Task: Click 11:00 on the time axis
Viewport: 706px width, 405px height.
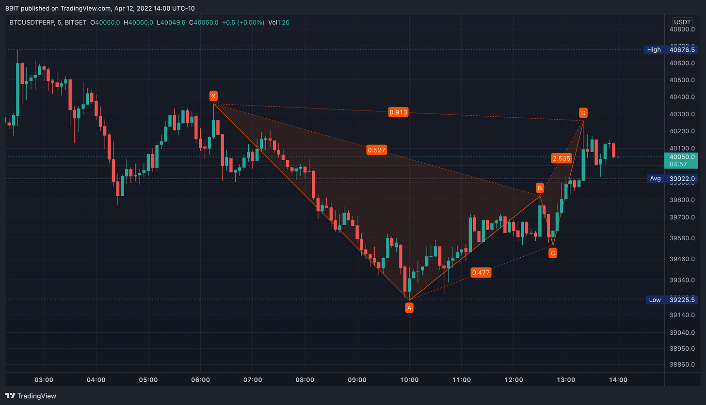Action: pos(461,379)
